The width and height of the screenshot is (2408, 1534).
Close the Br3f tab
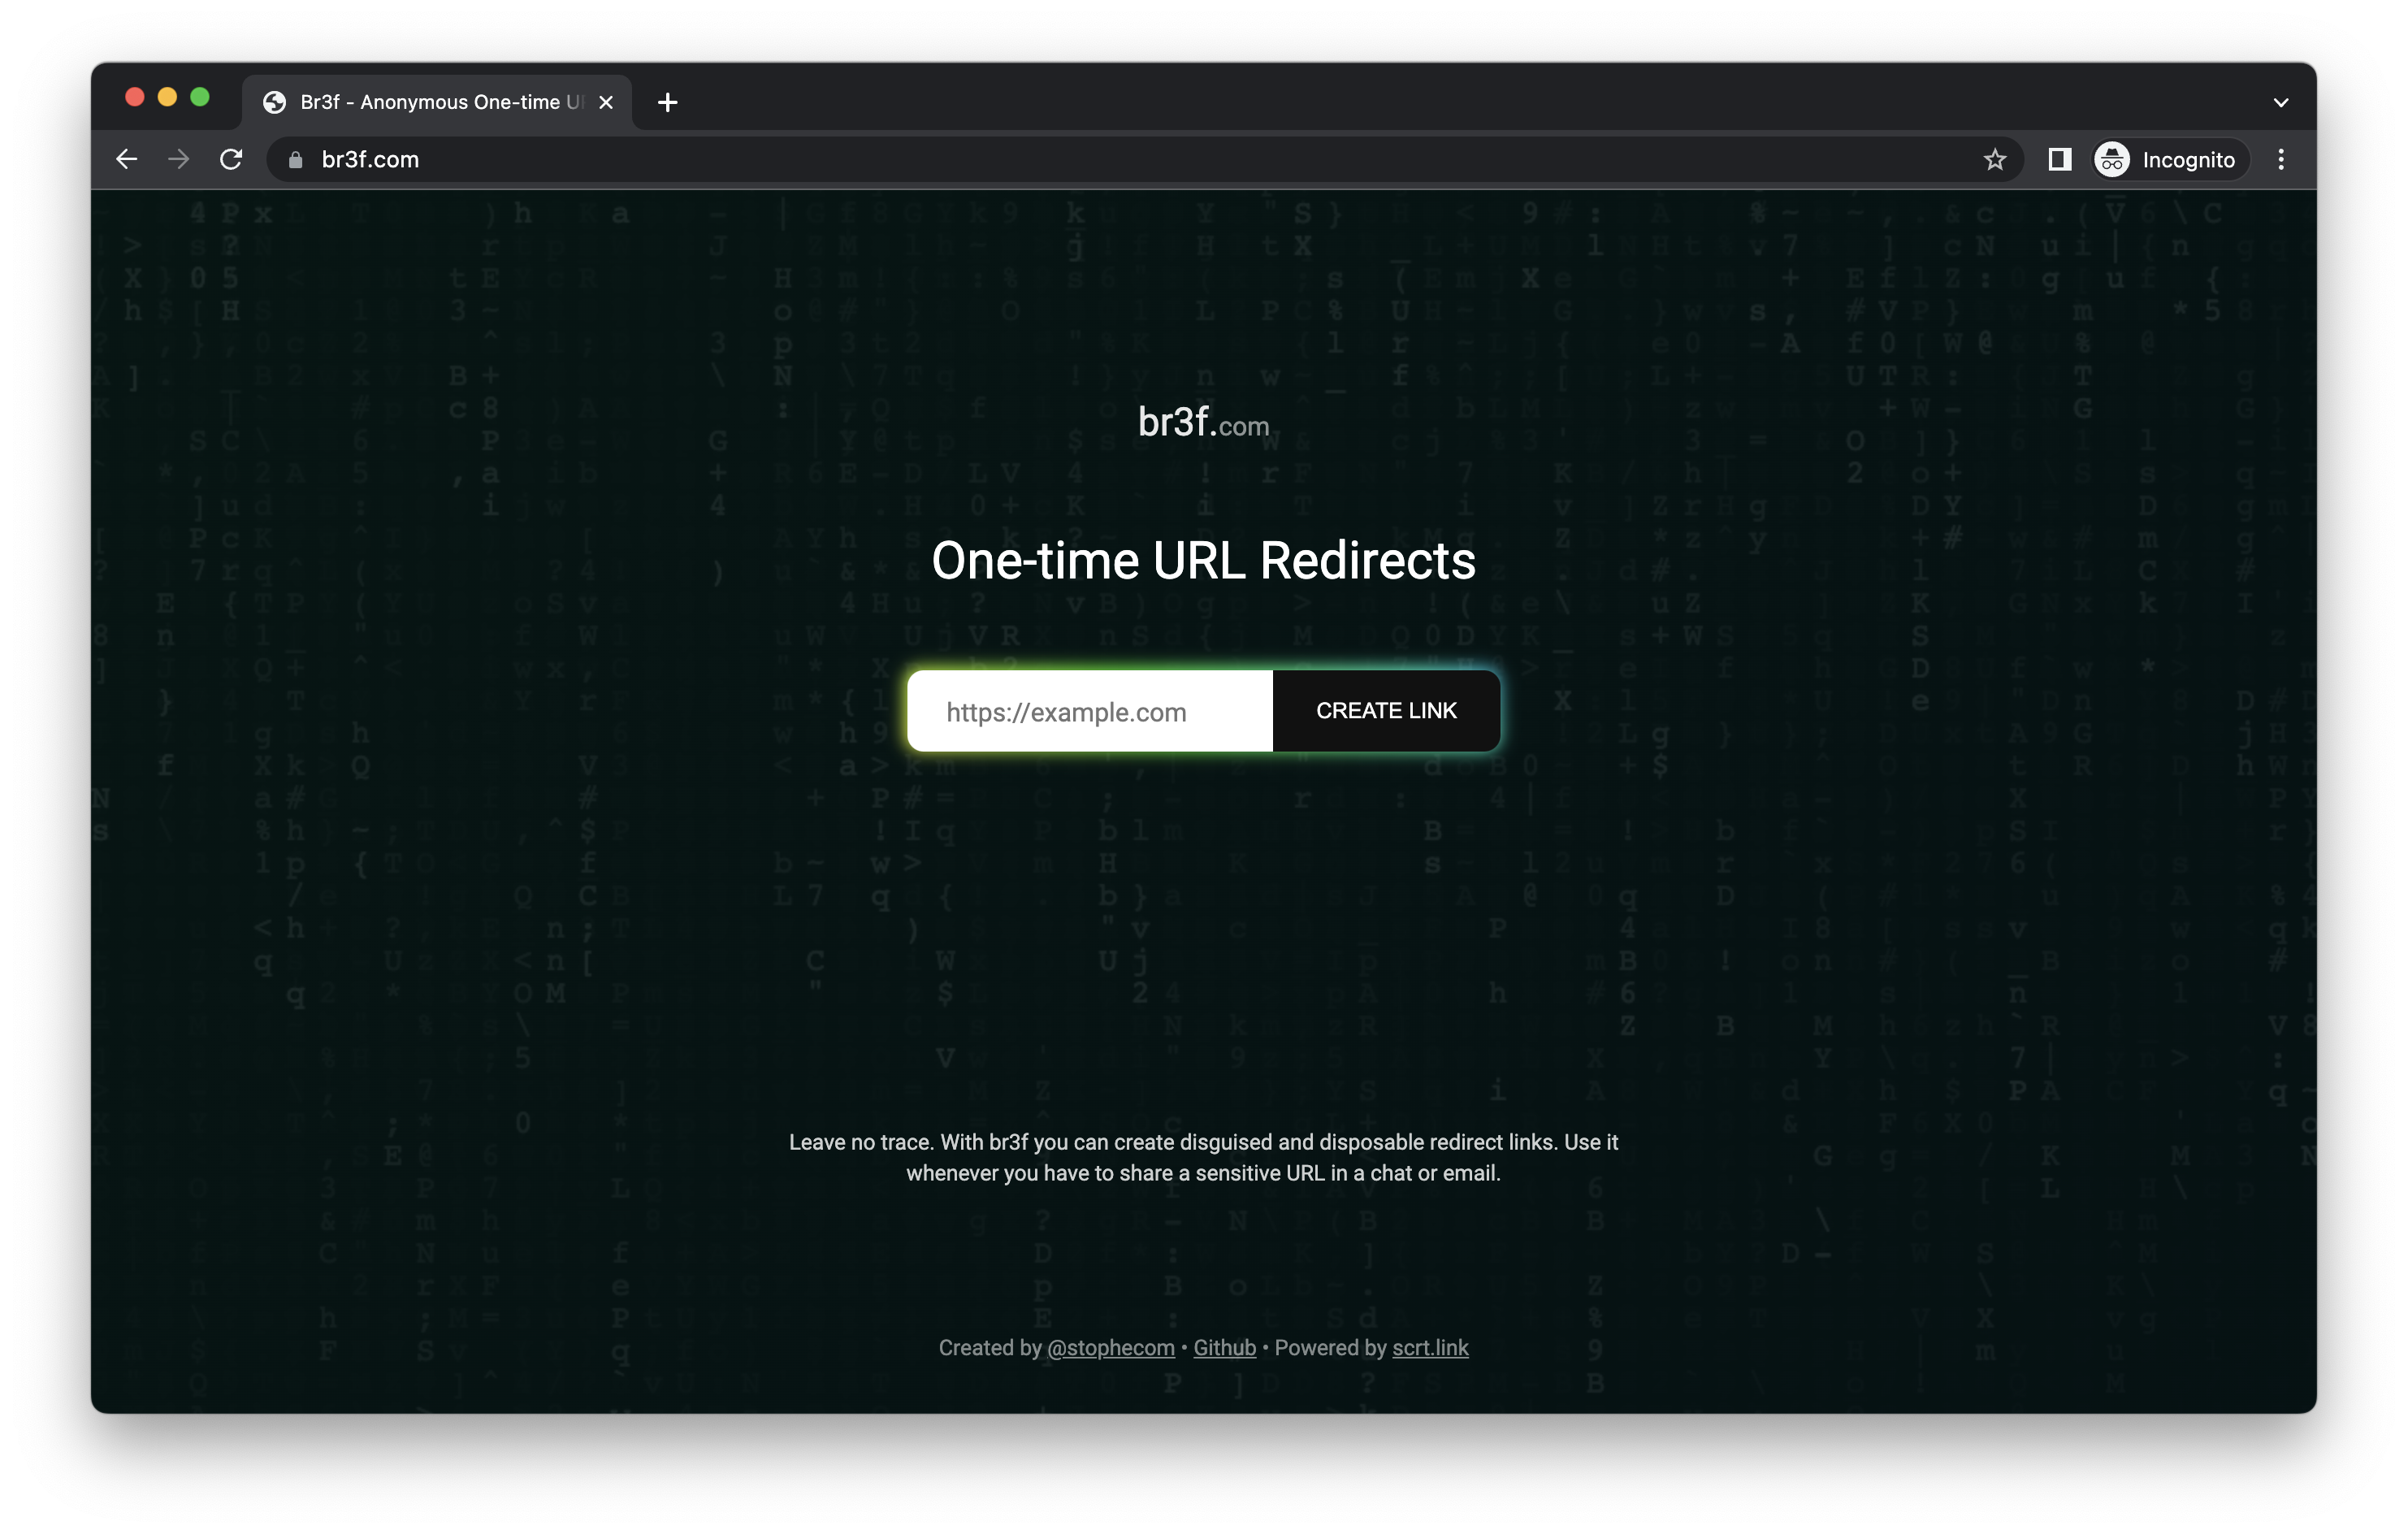pyautogui.click(x=605, y=102)
